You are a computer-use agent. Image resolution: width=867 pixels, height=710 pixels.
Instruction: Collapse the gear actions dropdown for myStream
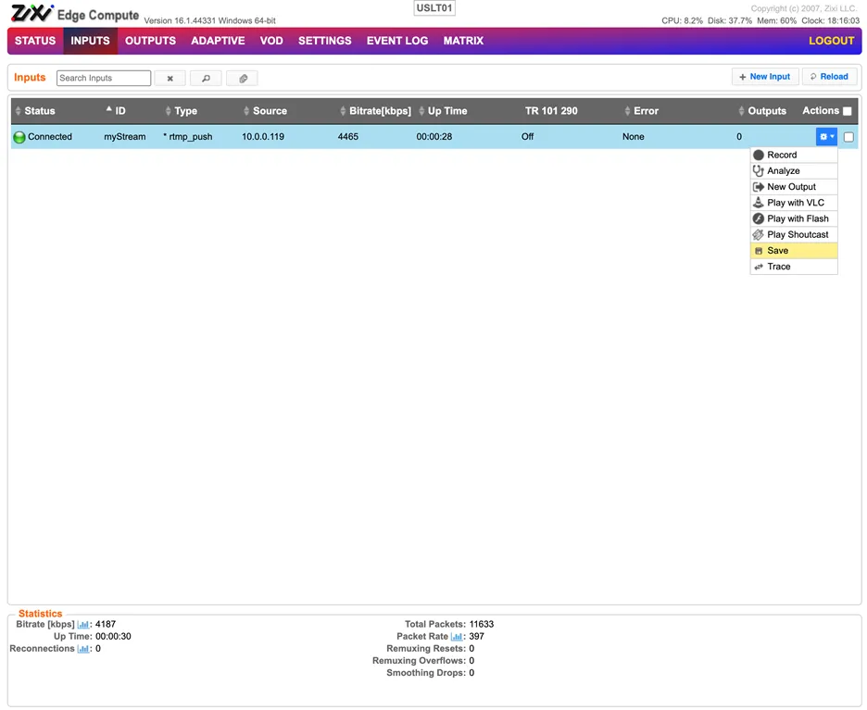826,136
